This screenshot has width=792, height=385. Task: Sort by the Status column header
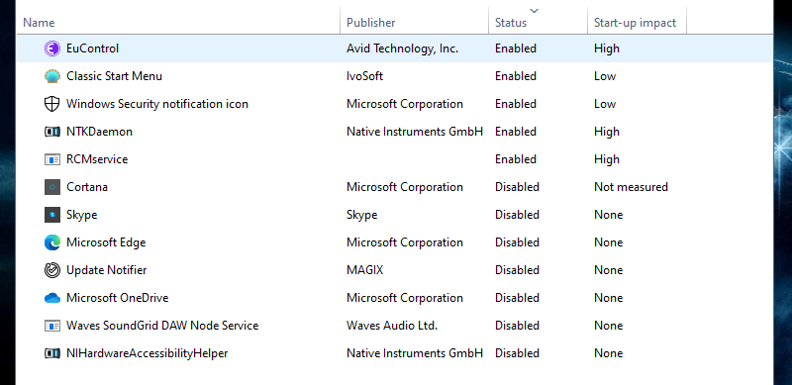[511, 23]
